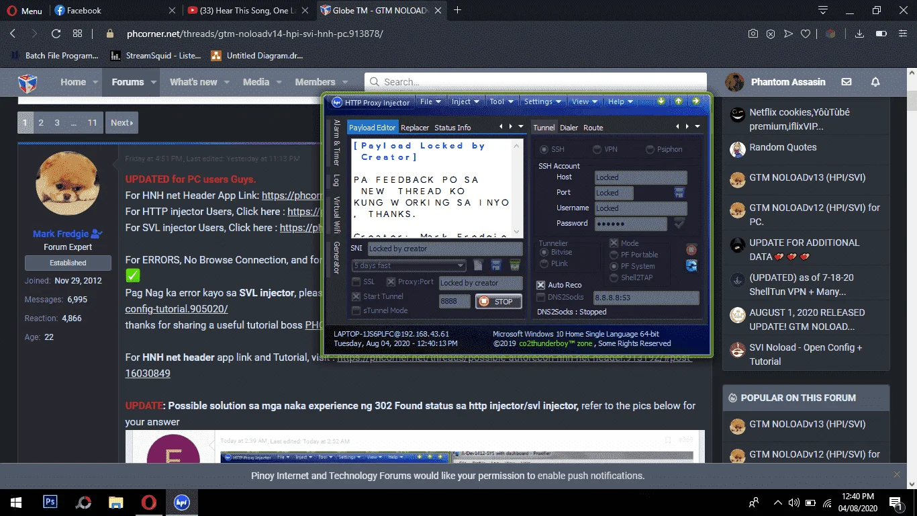Enable the DNS2Socks checkbox

[x=541, y=296]
